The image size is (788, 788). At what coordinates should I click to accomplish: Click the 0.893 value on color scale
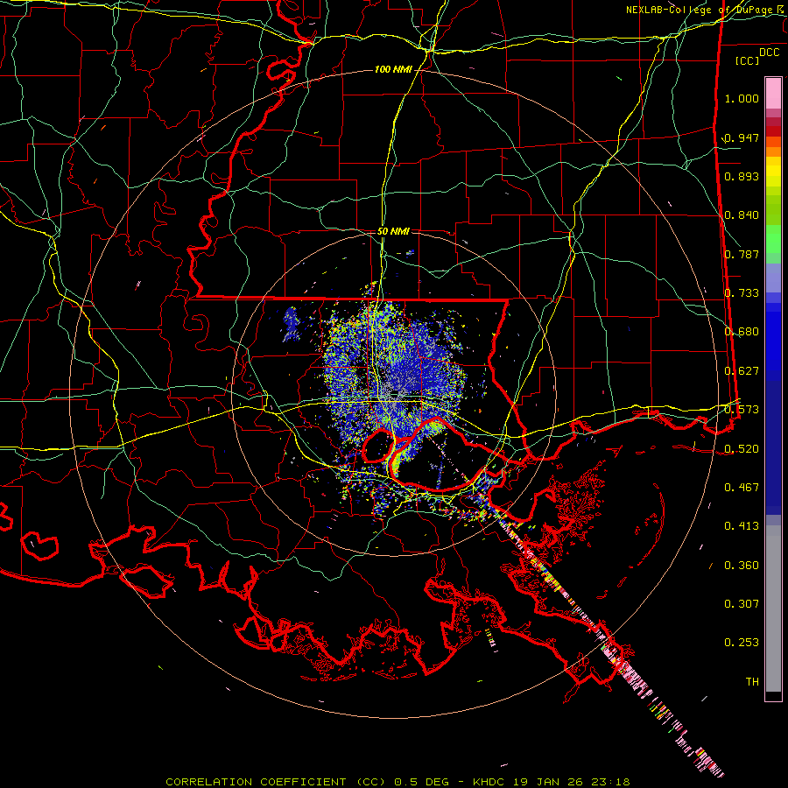point(742,176)
